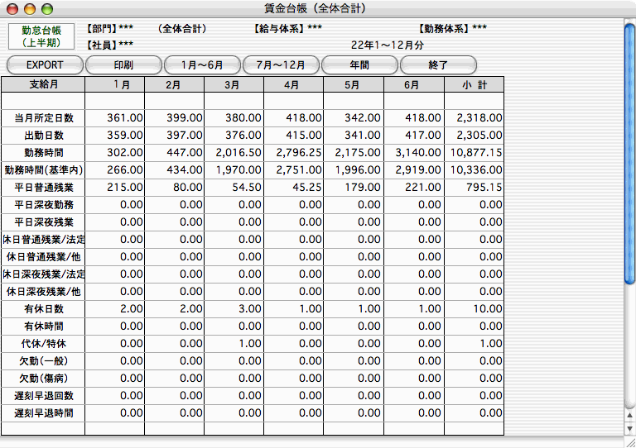Click the 勤務時間 row label
Screen dimensions: 636x448
[43, 152]
